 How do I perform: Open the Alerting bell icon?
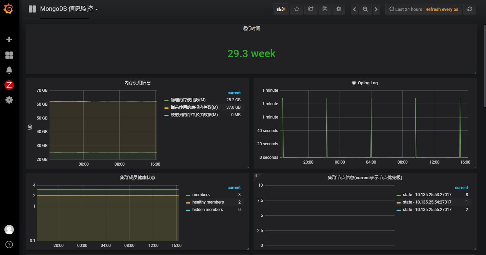coord(9,70)
